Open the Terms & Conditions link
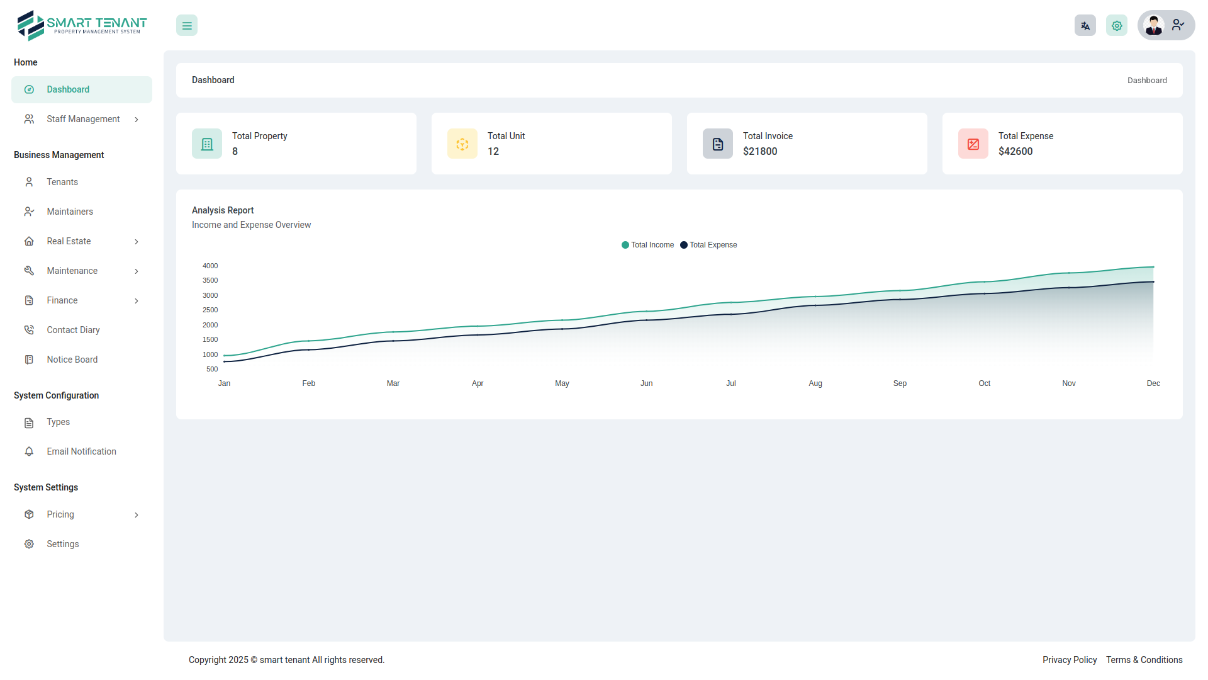Viewport: 1208px width, 680px height. [x=1144, y=660]
